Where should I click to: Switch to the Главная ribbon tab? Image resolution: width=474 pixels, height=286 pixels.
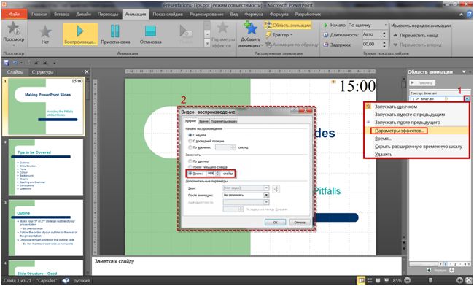pyautogui.click(x=39, y=14)
